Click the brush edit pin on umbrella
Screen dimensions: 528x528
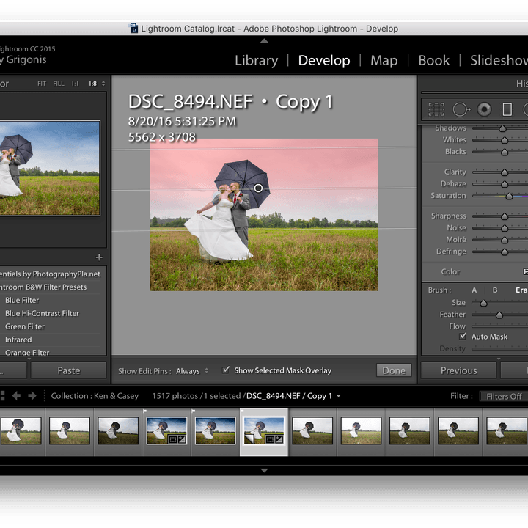click(258, 188)
